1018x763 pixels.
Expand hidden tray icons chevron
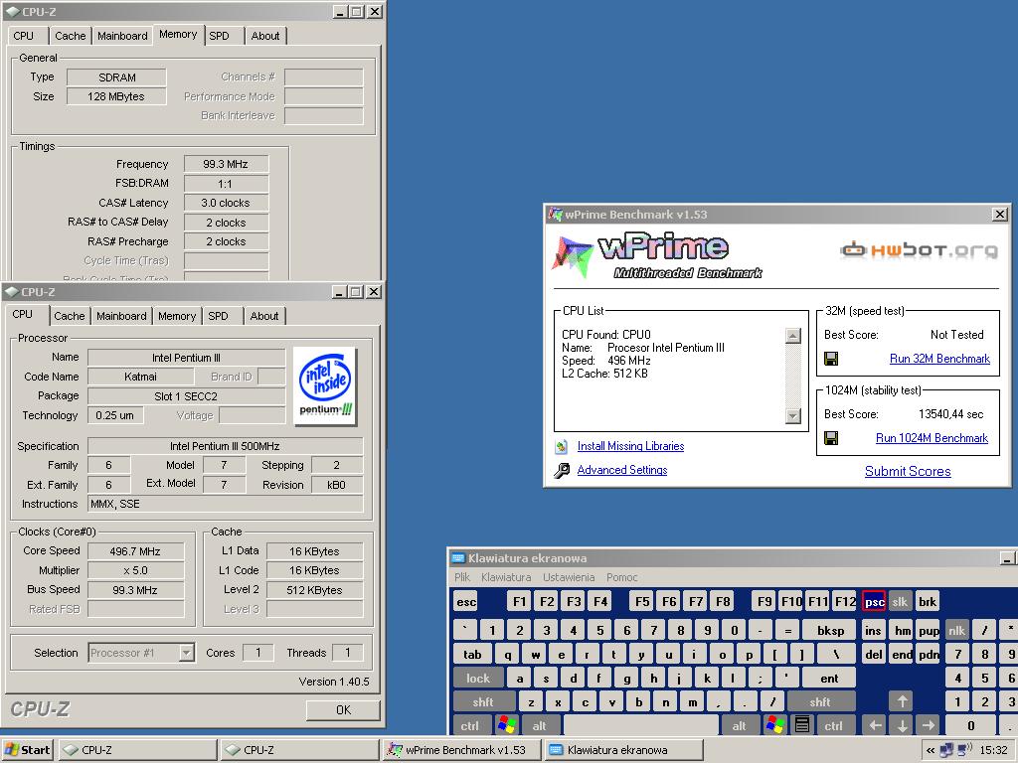[x=931, y=750]
